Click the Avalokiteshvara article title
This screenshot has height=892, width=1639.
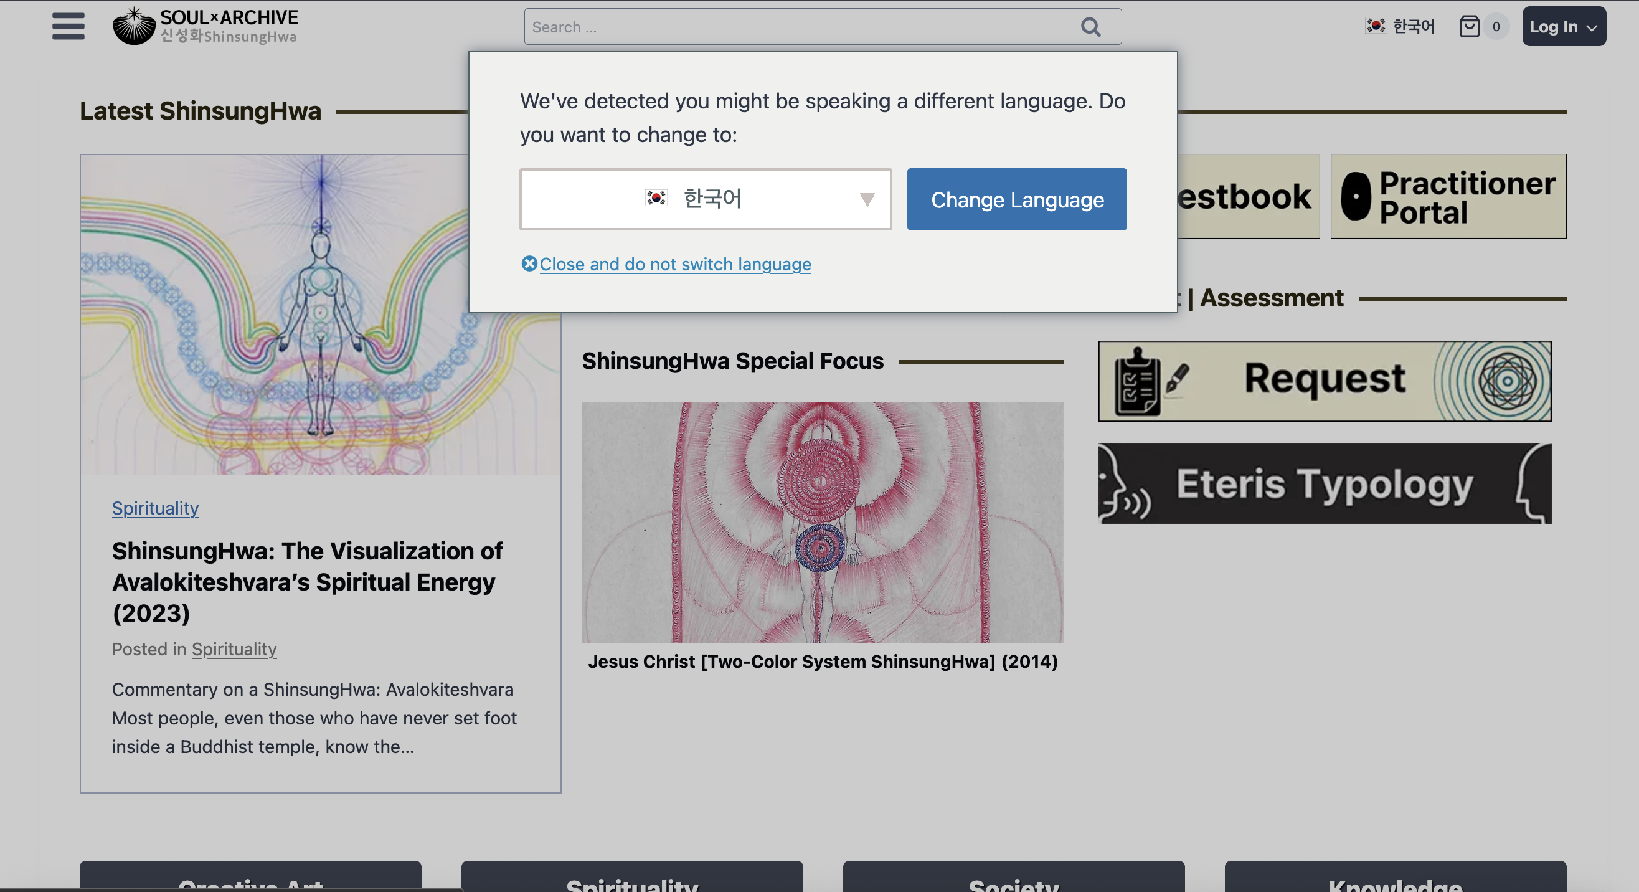308,582
